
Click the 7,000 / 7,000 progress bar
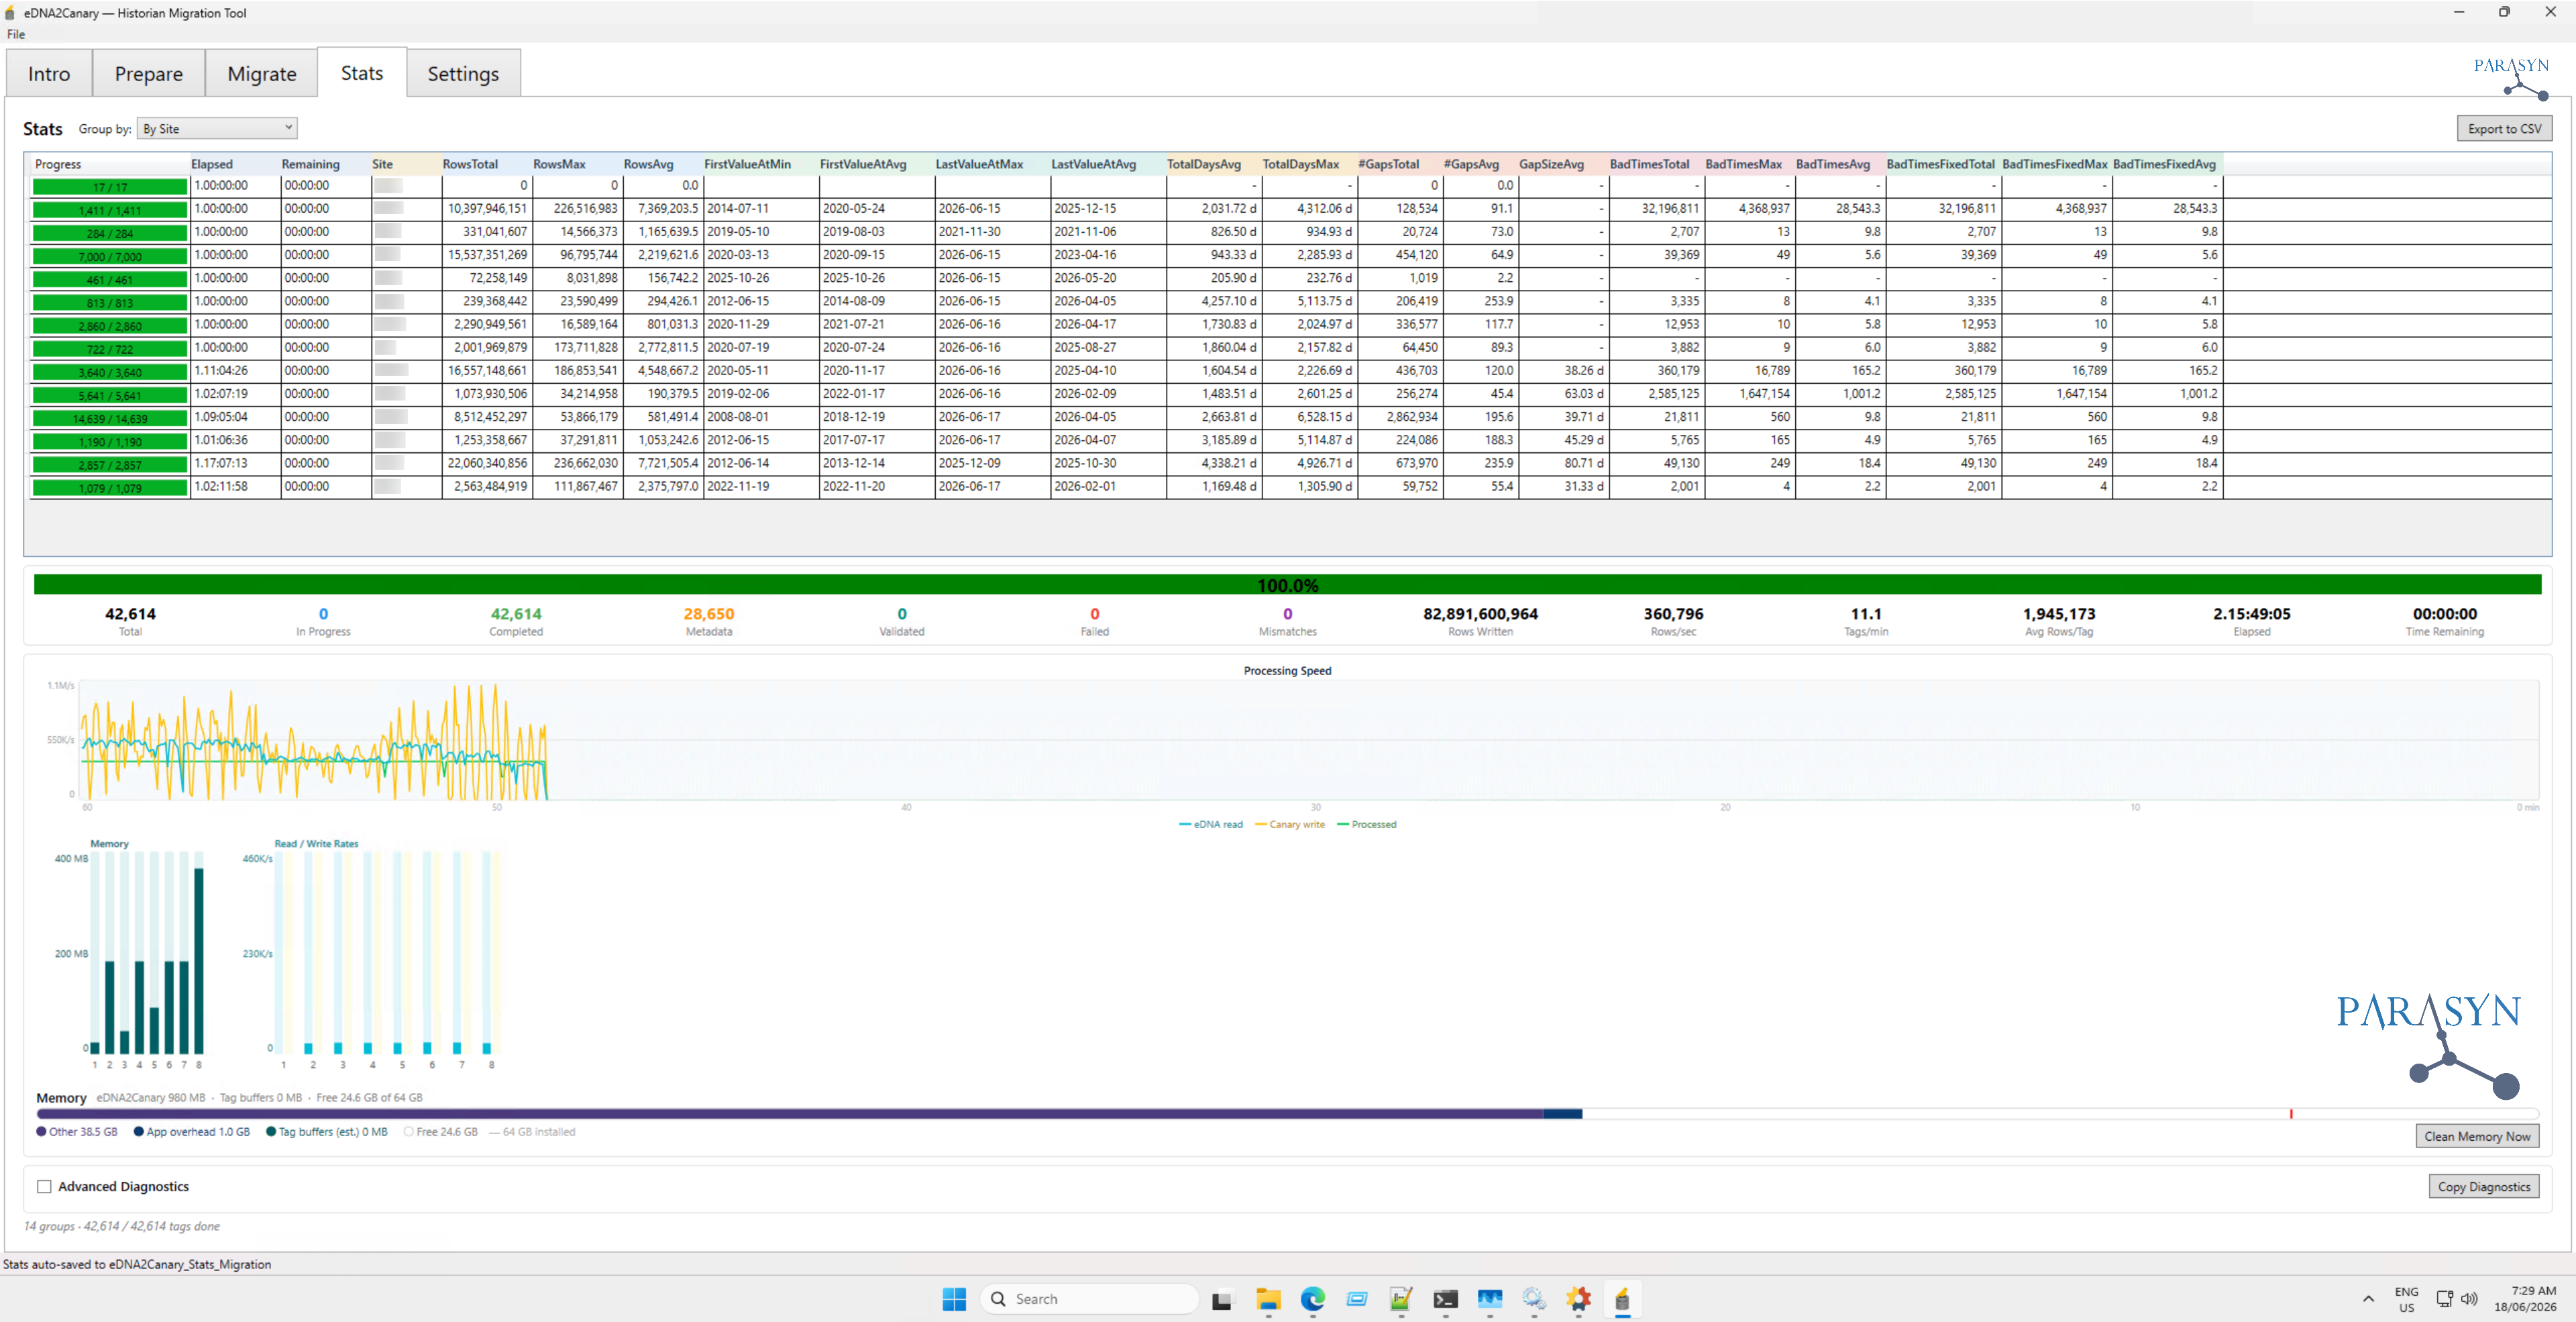(110, 256)
